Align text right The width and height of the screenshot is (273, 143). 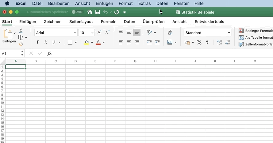click(x=137, y=42)
